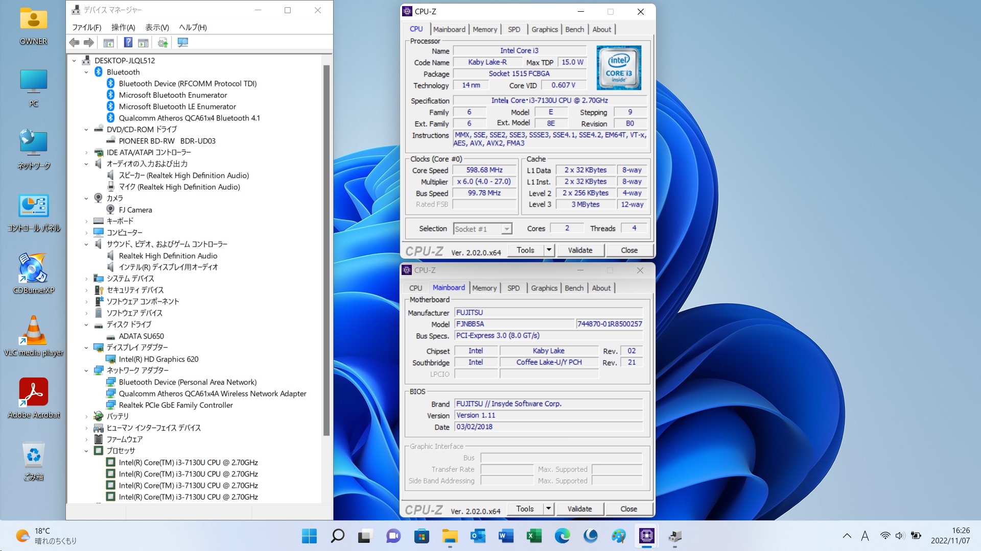Click the Microsoft Edge taskbar icon
This screenshot has height=551, width=981.
tap(562, 536)
